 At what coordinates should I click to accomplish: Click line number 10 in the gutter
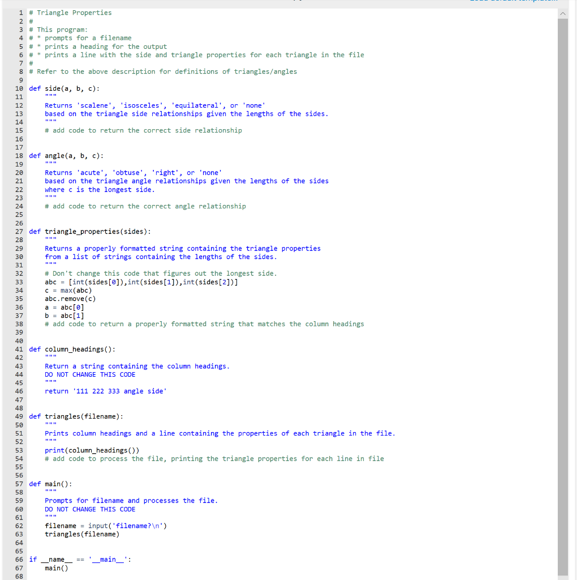(x=19, y=88)
